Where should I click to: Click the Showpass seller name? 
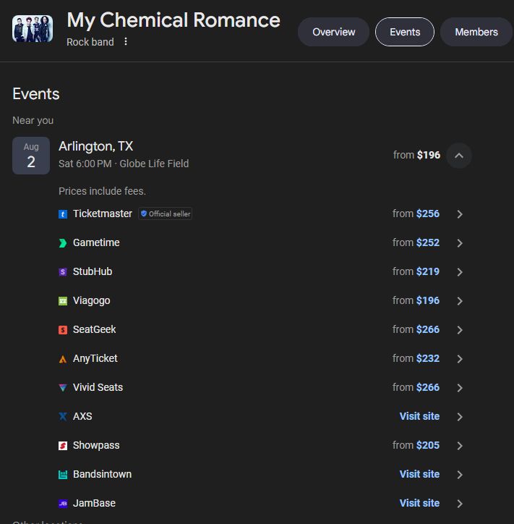click(96, 445)
